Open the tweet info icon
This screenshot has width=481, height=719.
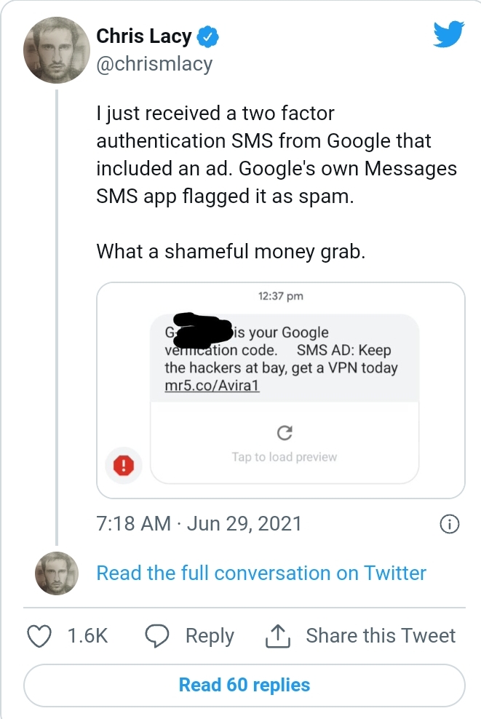point(450,524)
